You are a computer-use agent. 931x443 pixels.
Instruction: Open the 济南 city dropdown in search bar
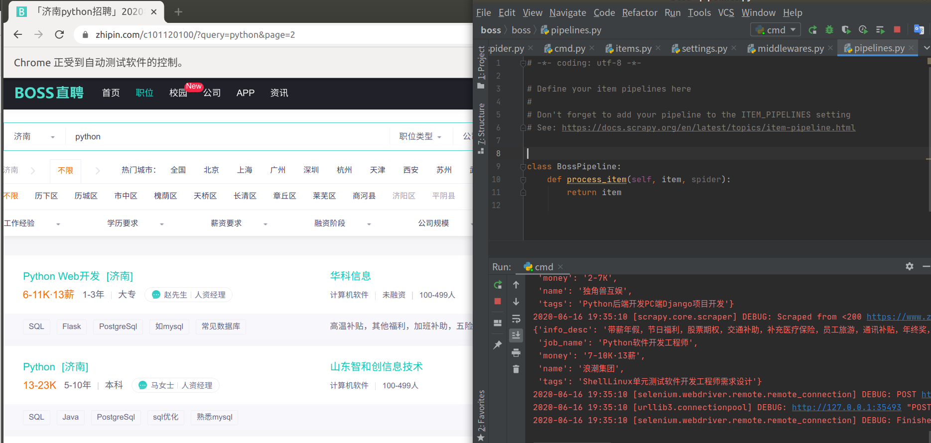click(34, 136)
